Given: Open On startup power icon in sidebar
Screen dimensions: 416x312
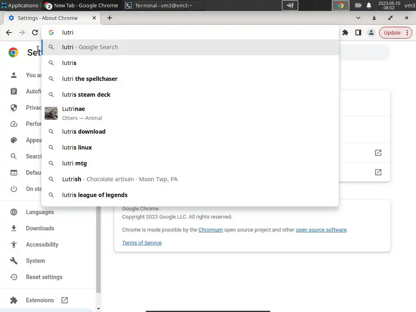Looking at the screenshot, I should (14, 189).
